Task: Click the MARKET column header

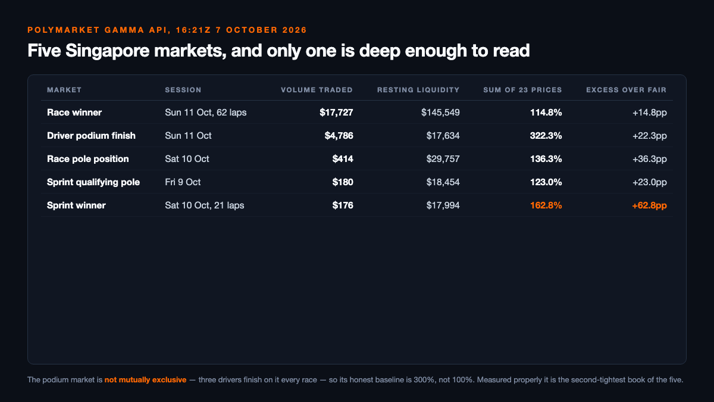Action: click(x=64, y=90)
